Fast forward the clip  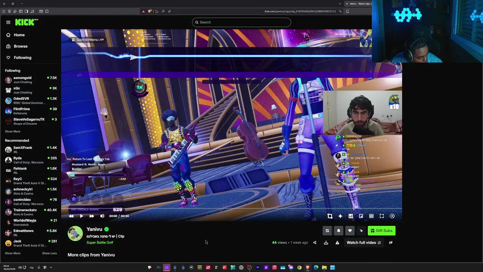[x=92, y=216]
